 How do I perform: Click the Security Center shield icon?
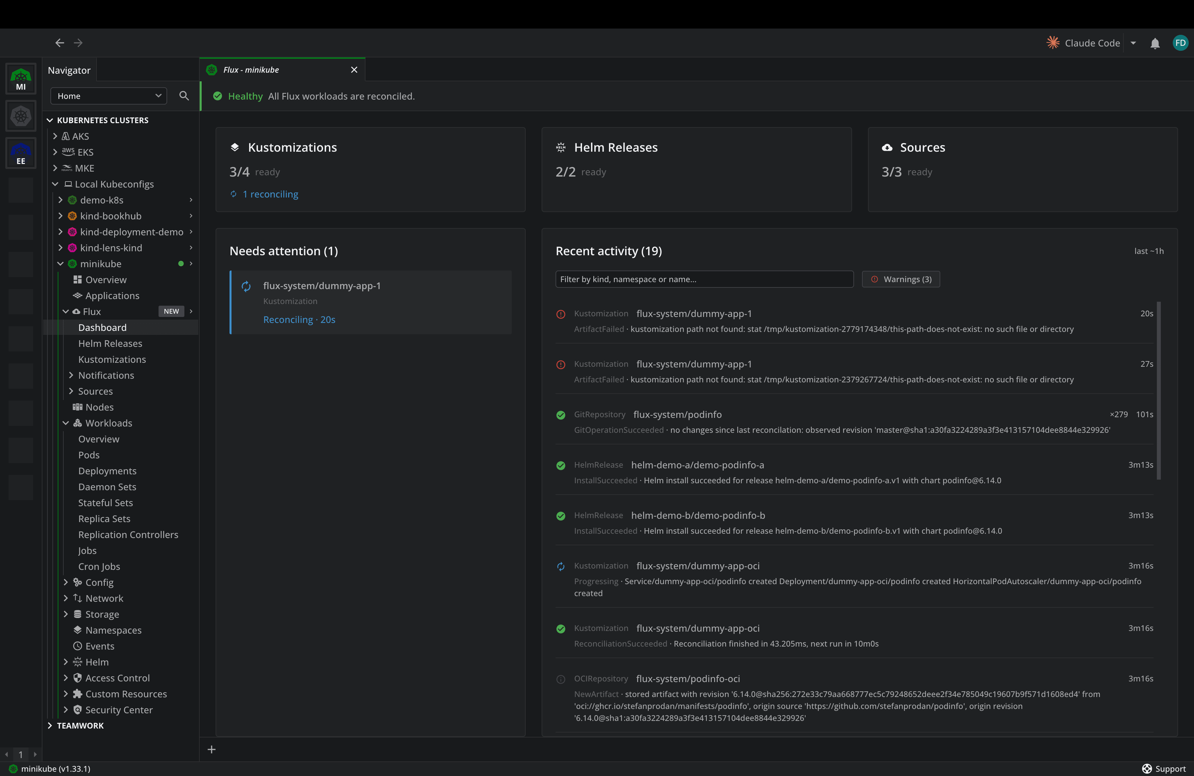click(77, 710)
